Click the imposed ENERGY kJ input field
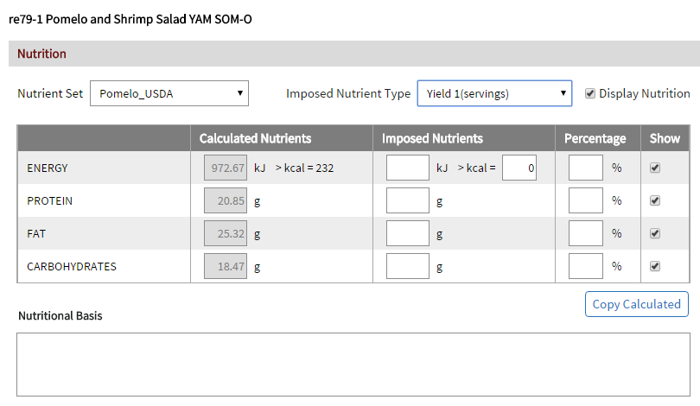700x406 pixels. click(407, 168)
